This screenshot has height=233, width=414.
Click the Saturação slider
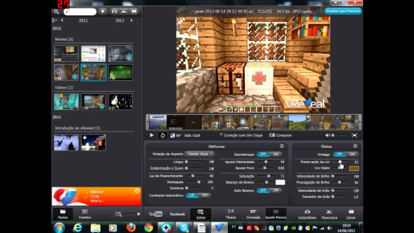[266, 176]
